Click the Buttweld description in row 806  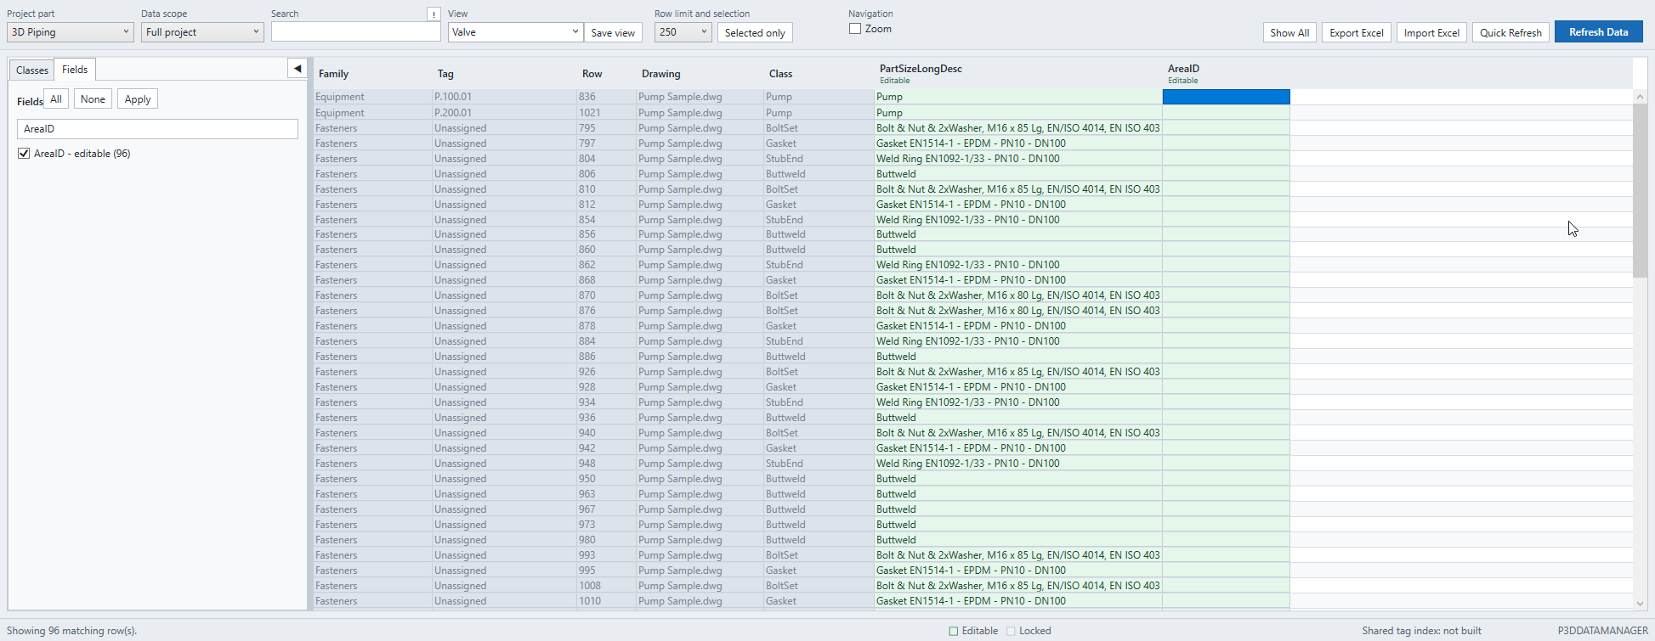[x=1018, y=174]
